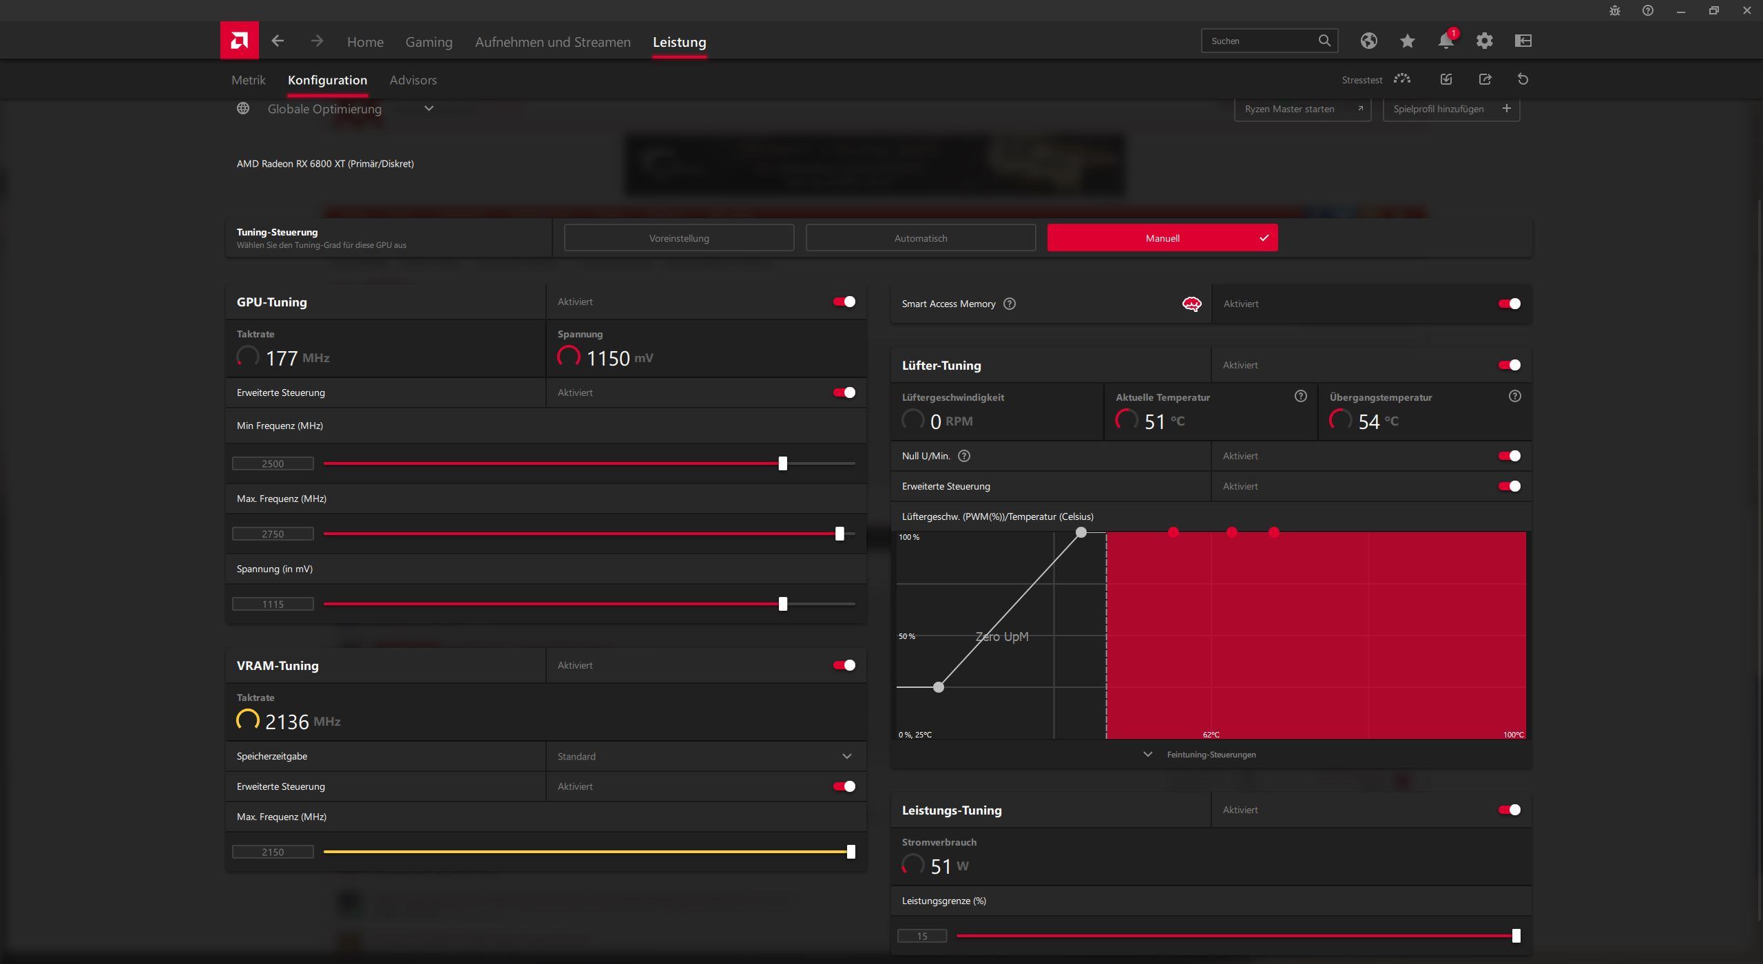Toggle VRAM-Tuning switch
The width and height of the screenshot is (1763, 964).
tap(844, 665)
